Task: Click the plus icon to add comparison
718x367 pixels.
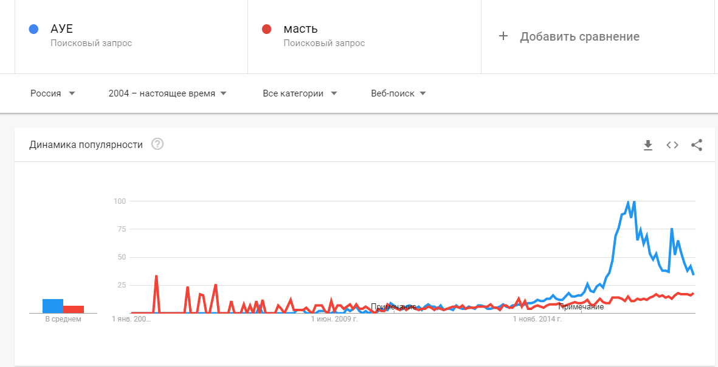Action: (503, 36)
